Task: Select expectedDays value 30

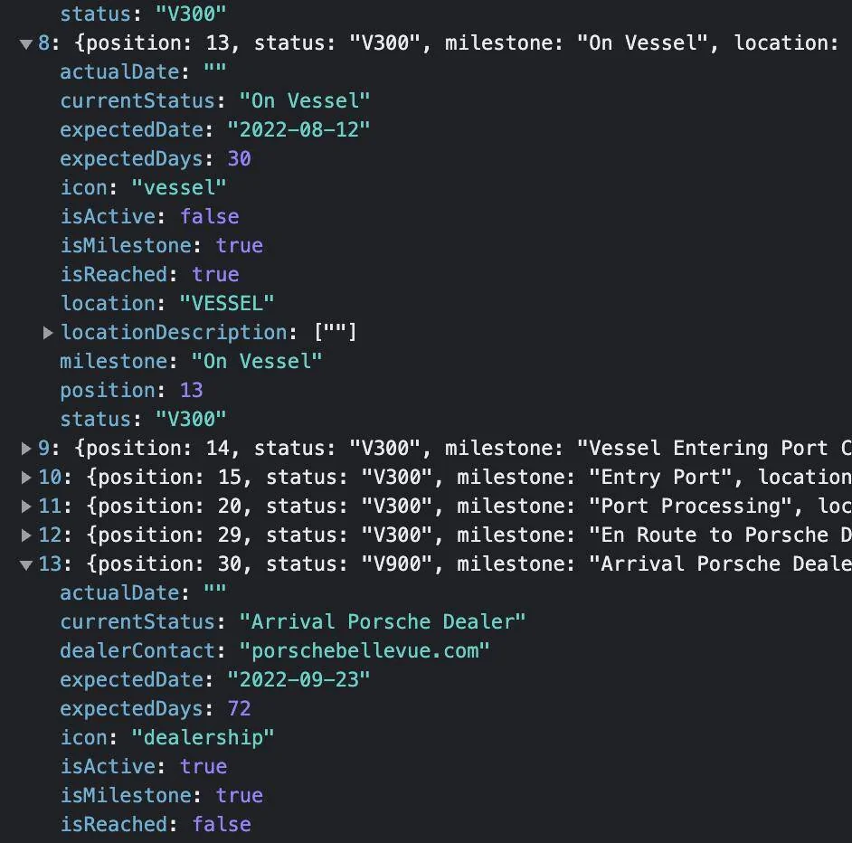Action: (x=239, y=158)
